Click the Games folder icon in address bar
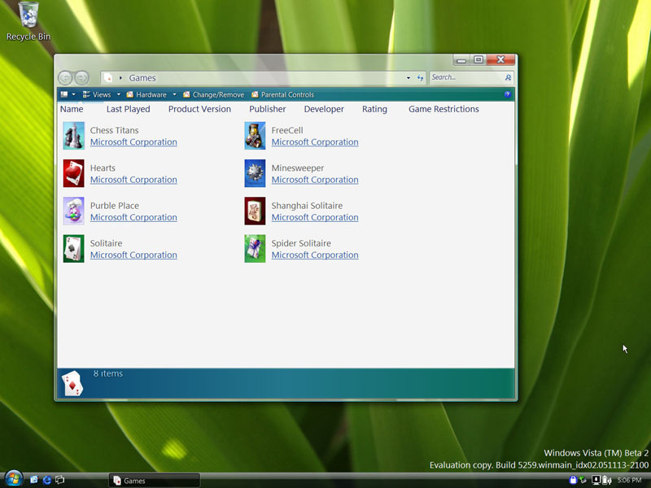The height and width of the screenshot is (488, 651). 108,77
